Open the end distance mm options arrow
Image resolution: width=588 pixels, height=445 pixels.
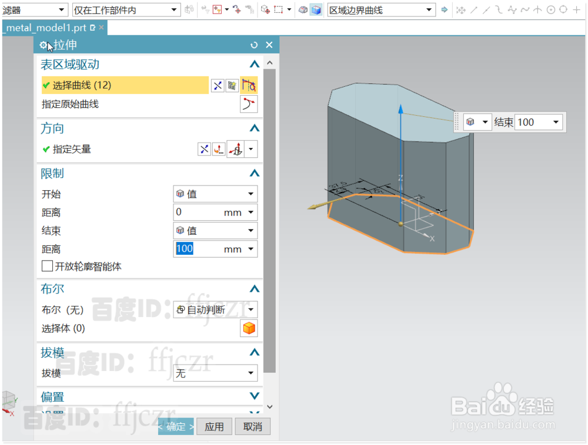(x=251, y=249)
